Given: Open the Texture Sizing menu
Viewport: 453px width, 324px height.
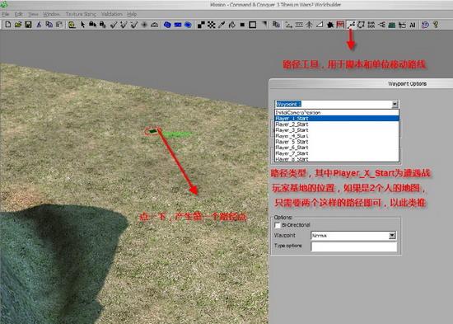Looking at the screenshot, I should (x=81, y=14).
